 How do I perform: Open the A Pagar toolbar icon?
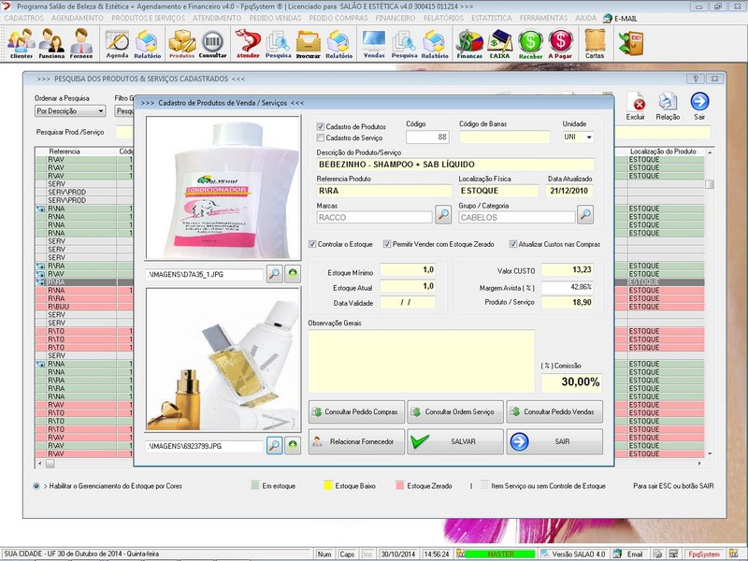tap(560, 43)
